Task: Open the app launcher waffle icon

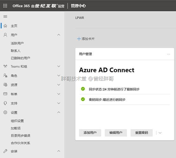Action: pyautogui.click(x=5, y=6)
